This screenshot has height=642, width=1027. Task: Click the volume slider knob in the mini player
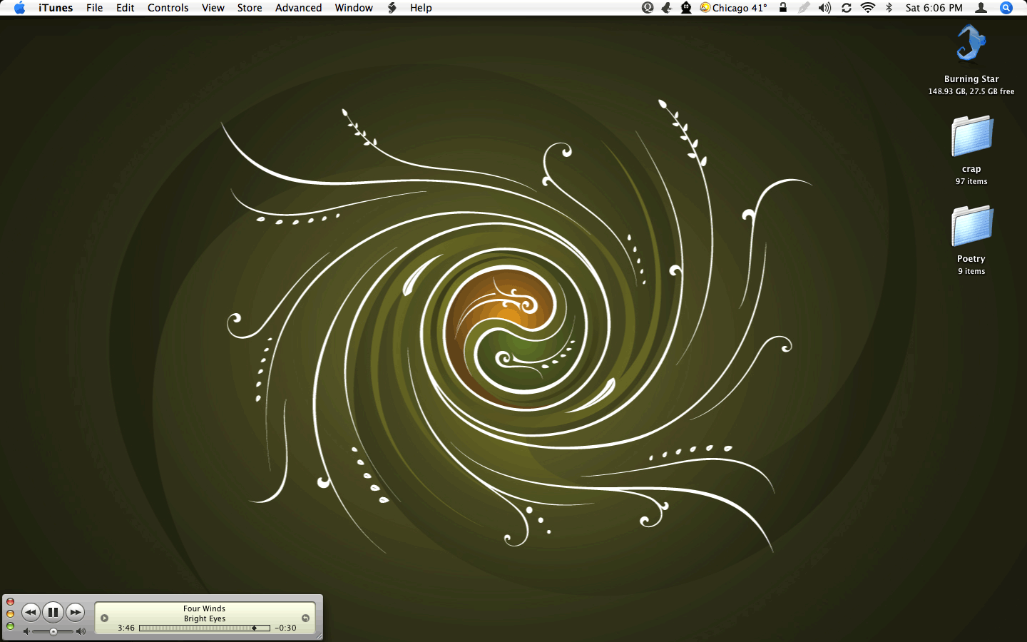[x=53, y=631]
